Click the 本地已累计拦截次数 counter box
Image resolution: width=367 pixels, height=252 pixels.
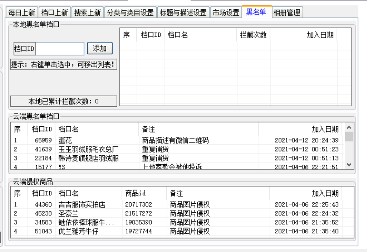pyautogui.click(x=64, y=101)
